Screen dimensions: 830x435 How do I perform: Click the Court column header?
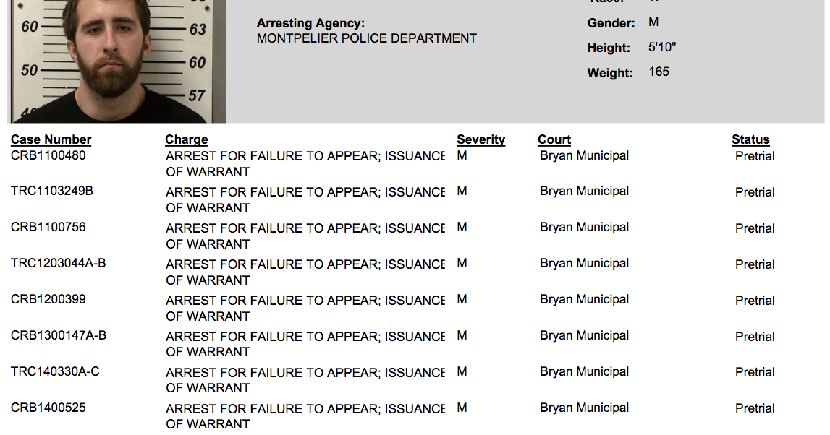click(x=554, y=139)
